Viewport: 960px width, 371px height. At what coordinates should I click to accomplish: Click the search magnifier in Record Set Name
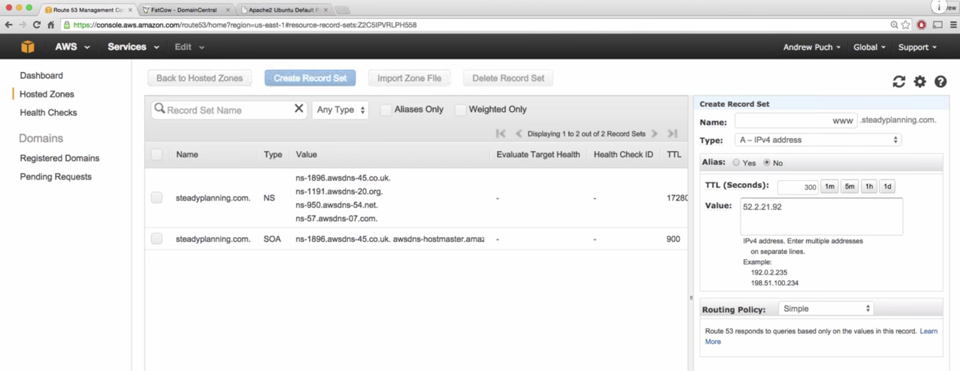pos(159,108)
